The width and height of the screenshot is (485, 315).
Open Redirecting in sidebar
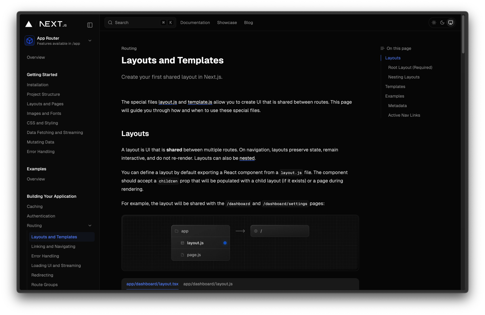pyautogui.click(x=42, y=275)
